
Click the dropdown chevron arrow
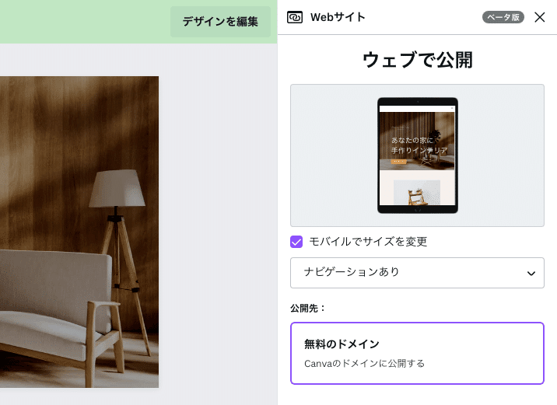tap(531, 273)
